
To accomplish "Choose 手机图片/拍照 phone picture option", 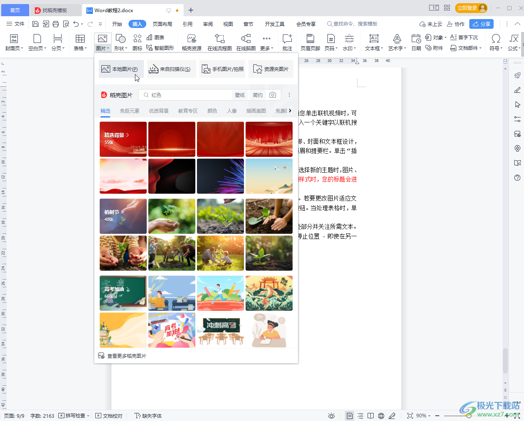I will 222,69.
